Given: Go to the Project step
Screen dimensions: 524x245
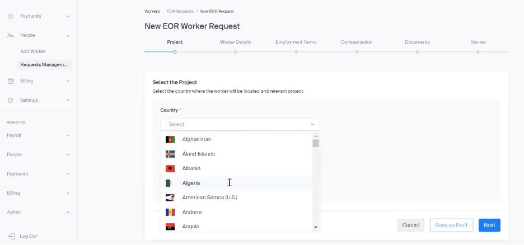Looking at the screenshot, I should (175, 42).
